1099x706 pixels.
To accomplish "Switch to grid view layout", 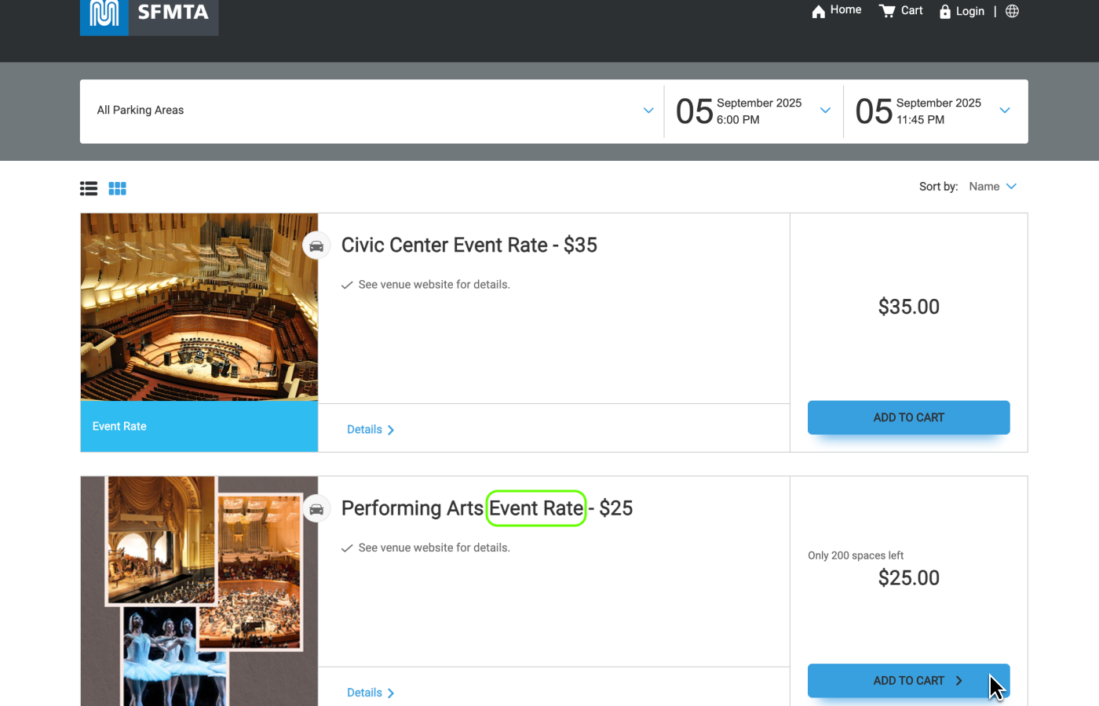I will click(x=118, y=188).
